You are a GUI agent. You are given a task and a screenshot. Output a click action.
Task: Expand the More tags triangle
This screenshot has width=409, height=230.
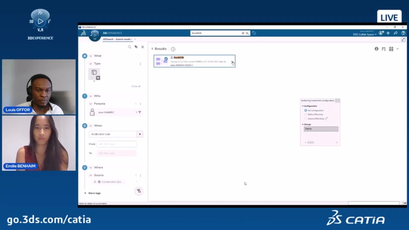click(x=85, y=193)
